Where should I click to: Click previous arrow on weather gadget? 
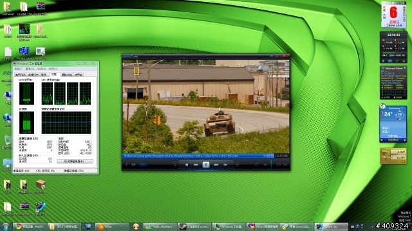click(382, 141)
